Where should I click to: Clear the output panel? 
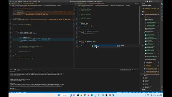pos(132,70)
